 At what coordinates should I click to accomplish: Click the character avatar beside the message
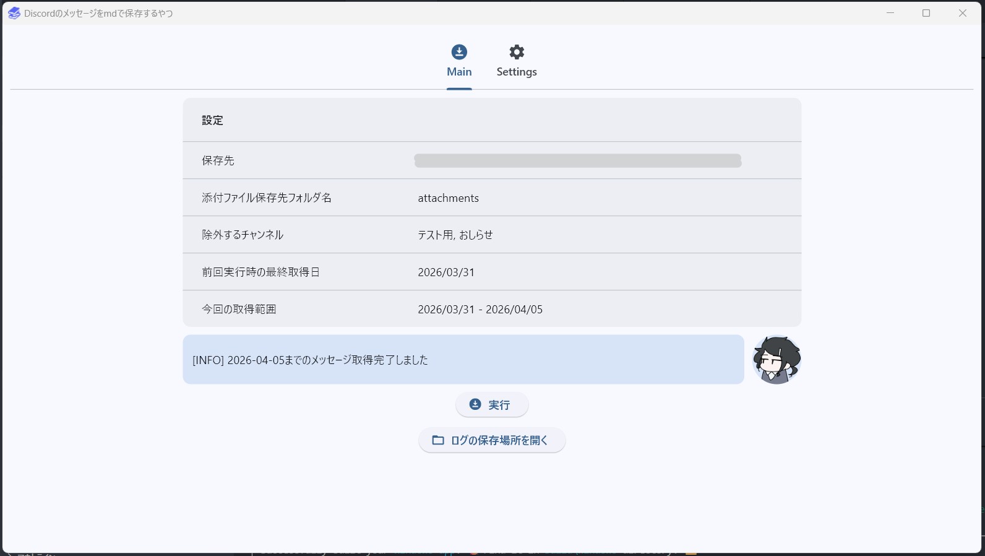tap(776, 360)
